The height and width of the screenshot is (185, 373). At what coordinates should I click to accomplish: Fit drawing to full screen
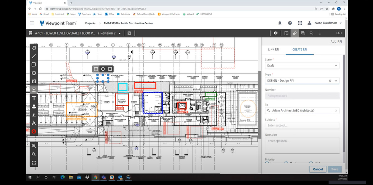(34, 163)
